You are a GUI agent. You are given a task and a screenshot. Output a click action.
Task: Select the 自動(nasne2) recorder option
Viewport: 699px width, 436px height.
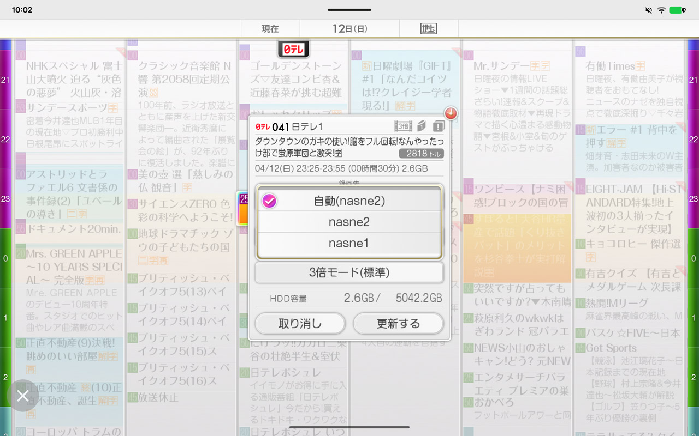pyautogui.click(x=349, y=201)
